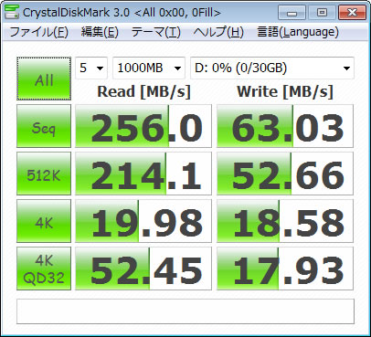Screen dimensions: 371x337
Task: Start the 4K benchmark test
Action: (44, 221)
